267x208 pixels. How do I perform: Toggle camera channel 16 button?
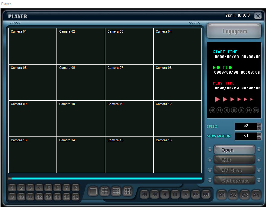[x=75, y=197]
